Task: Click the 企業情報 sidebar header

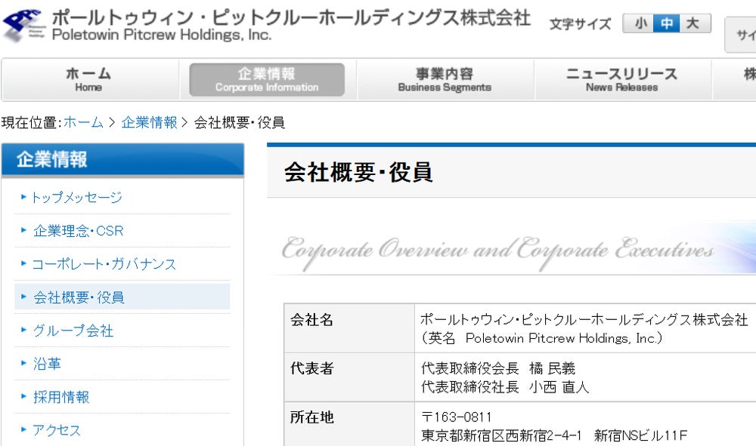Action: [122, 160]
